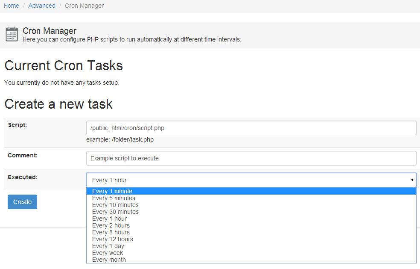Viewport: 420px width, 269px height.
Task: Select the Every 1 minute option
Action: (112, 191)
